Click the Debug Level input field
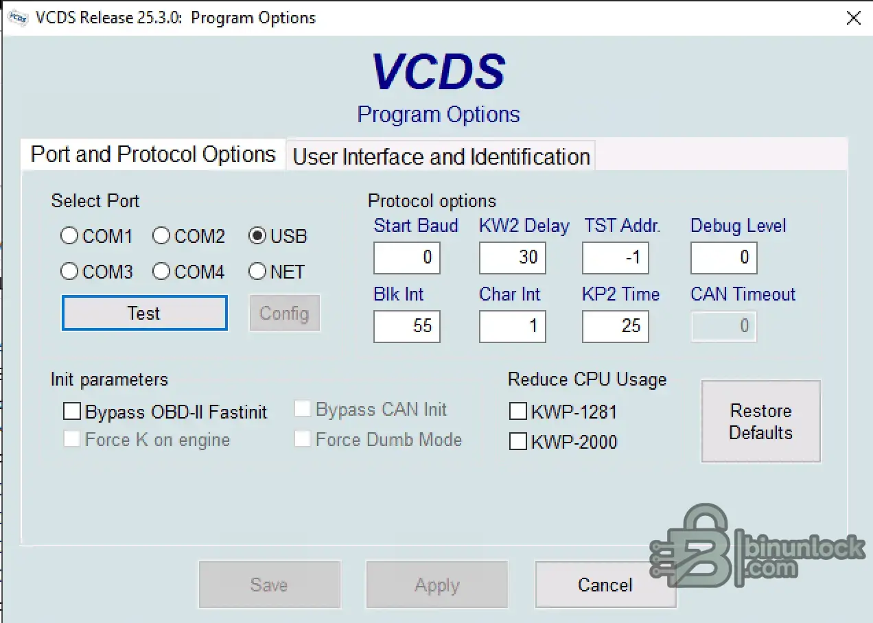The height and width of the screenshot is (623, 873). [724, 258]
